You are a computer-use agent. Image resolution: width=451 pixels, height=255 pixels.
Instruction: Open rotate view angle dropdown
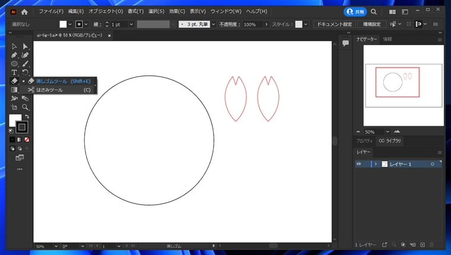coord(82,246)
